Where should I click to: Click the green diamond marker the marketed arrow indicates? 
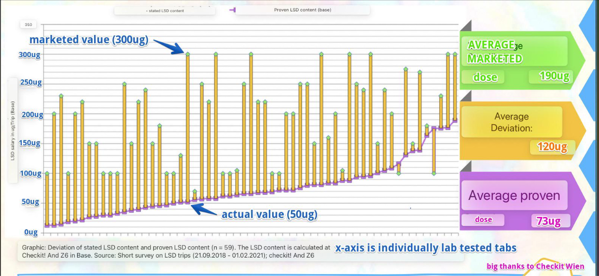click(x=188, y=54)
